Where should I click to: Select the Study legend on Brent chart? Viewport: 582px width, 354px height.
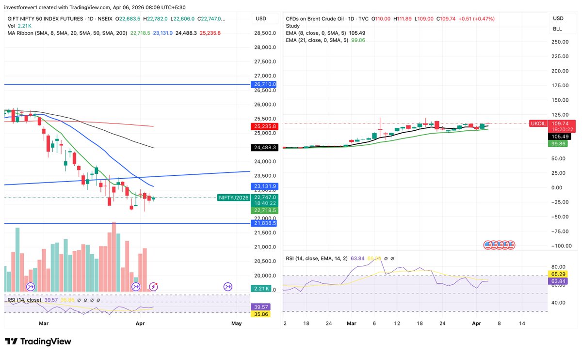pyautogui.click(x=293, y=26)
